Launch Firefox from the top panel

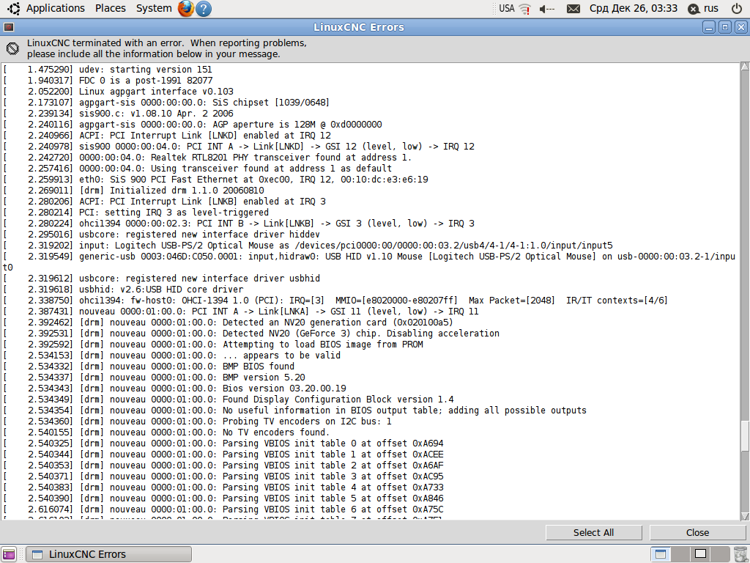pos(185,8)
